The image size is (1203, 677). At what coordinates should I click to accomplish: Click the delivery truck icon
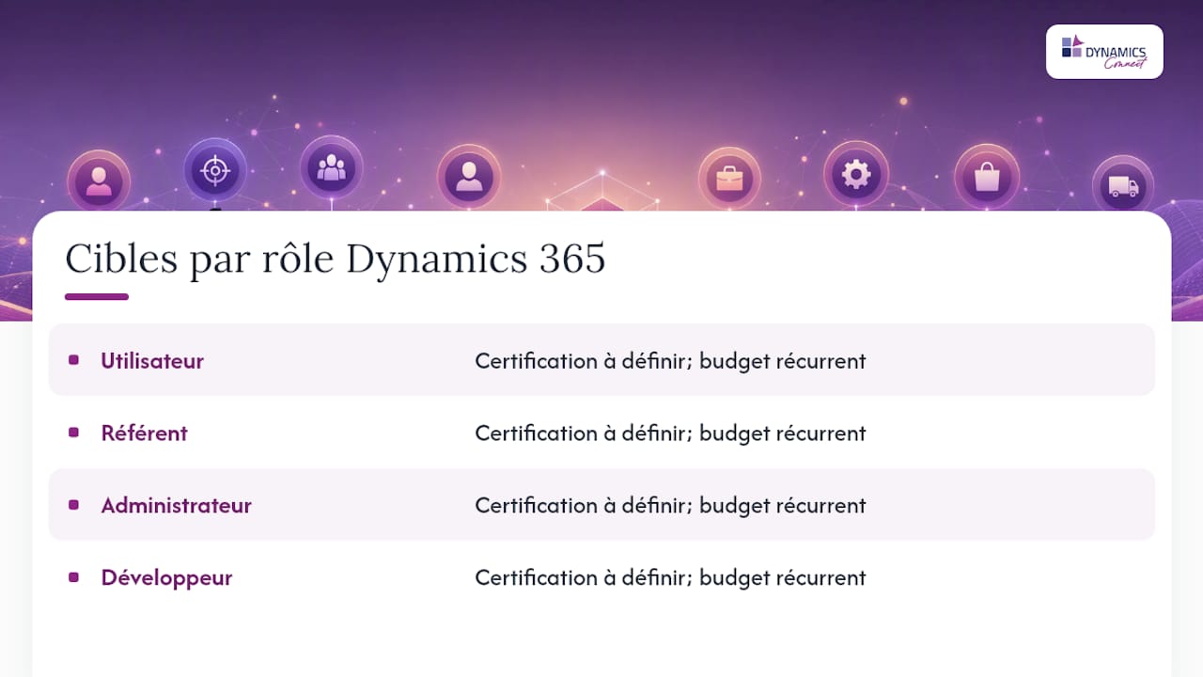tap(1123, 186)
